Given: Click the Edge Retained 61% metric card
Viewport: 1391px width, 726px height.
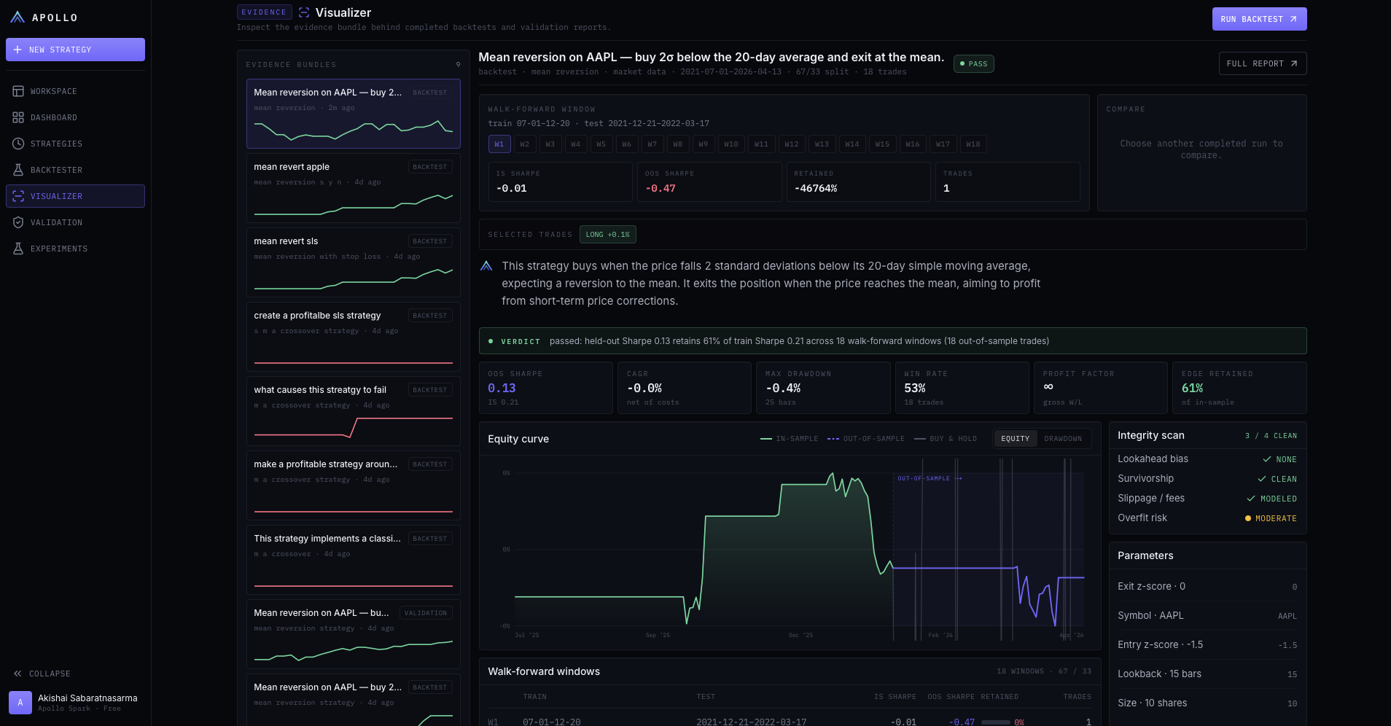Looking at the screenshot, I should coord(1239,388).
